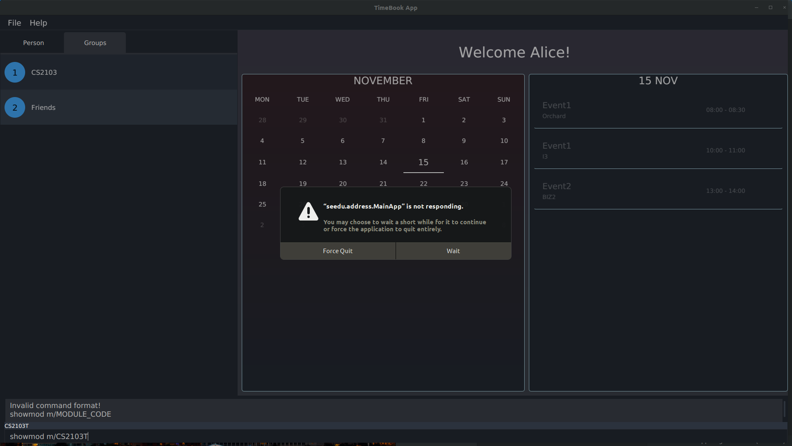Viewport: 792px width, 446px height.
Task: Select the Groups tab
Action: point(95,43)
